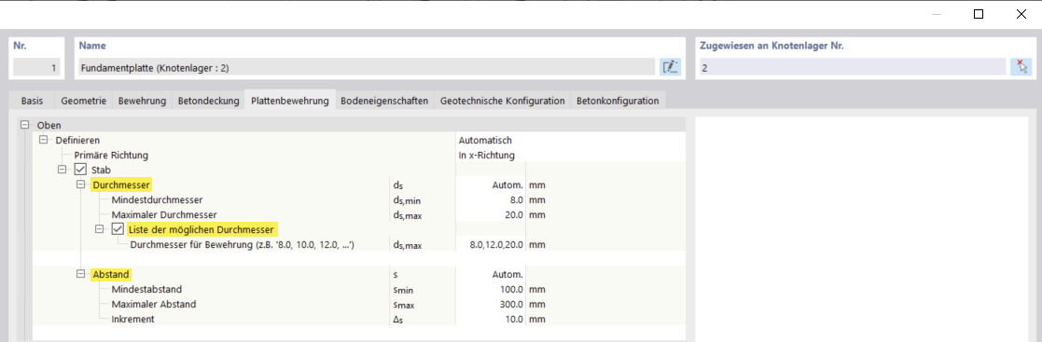Click the pick Knotenlager selection icon
Viewport: 1042px width, 342px height.
click(x=1021, y=66)
